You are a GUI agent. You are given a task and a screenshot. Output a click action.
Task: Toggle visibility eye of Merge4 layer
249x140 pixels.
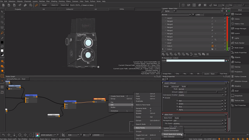coord(166,27)
